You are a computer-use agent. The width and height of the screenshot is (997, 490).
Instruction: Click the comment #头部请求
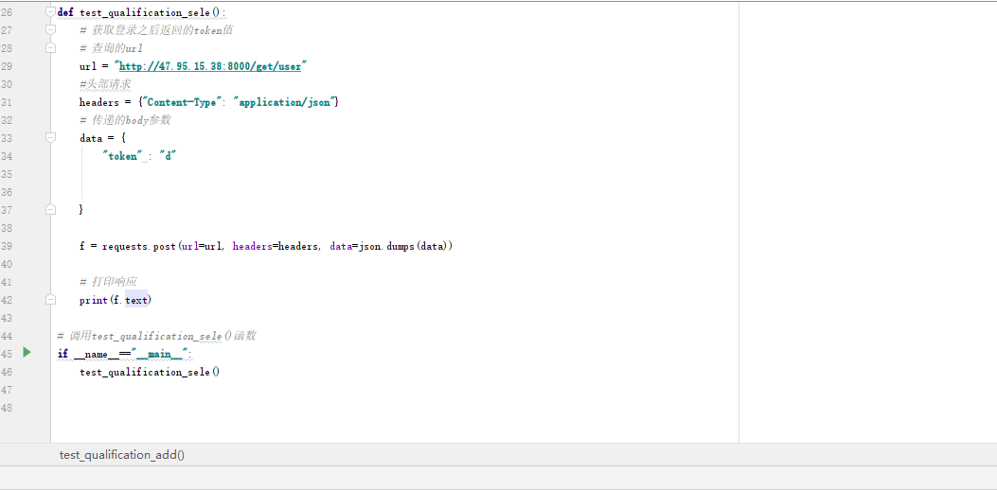click(x=105, y=84)
